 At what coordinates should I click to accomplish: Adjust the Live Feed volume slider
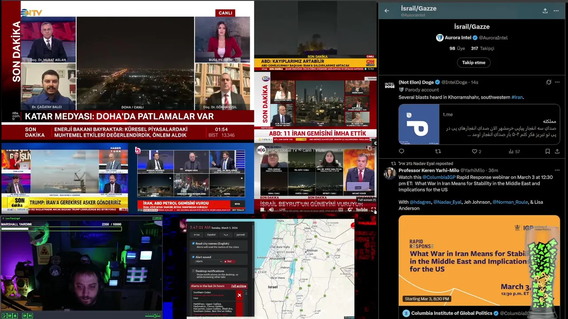point(153,316)
